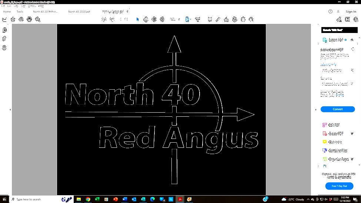Image resolution: width=361 pixels, height=203 pixels.
Task: Switch to North 40 2020.pdf tab
Action: pos(79,11)
